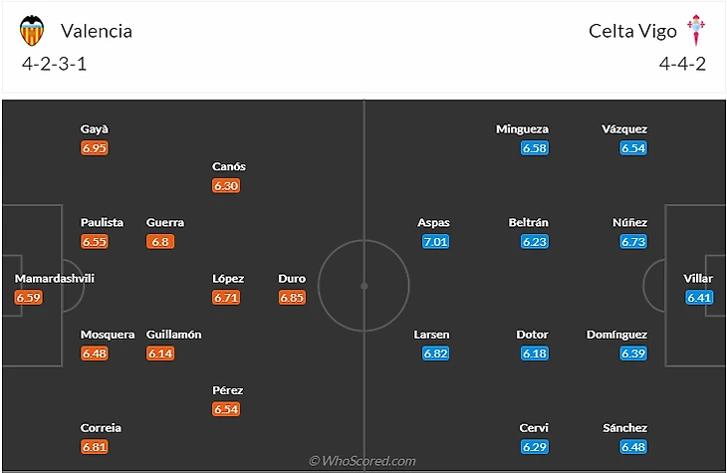Image resolution: width=727 pixels, height=473 pixels.
Task: Open the Valencia team name link
Action: point(96,31)
